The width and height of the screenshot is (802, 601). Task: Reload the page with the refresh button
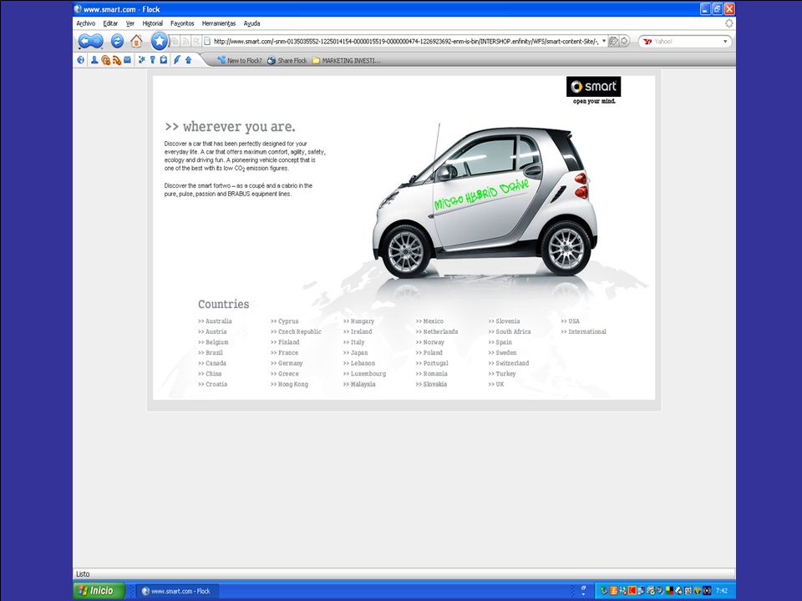tap(117, 41)
